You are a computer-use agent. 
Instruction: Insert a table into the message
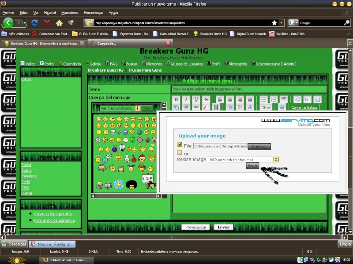point(317,99)
